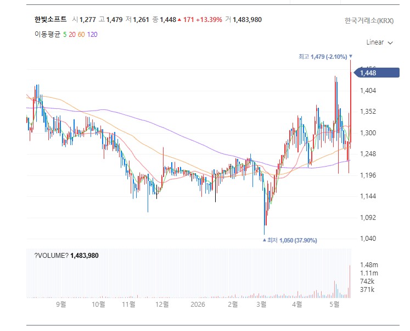Image resolution: width=410 pixels, height=331 pixels.
Task: Click the 저 1,261 low price value
Action: (137, 20)
